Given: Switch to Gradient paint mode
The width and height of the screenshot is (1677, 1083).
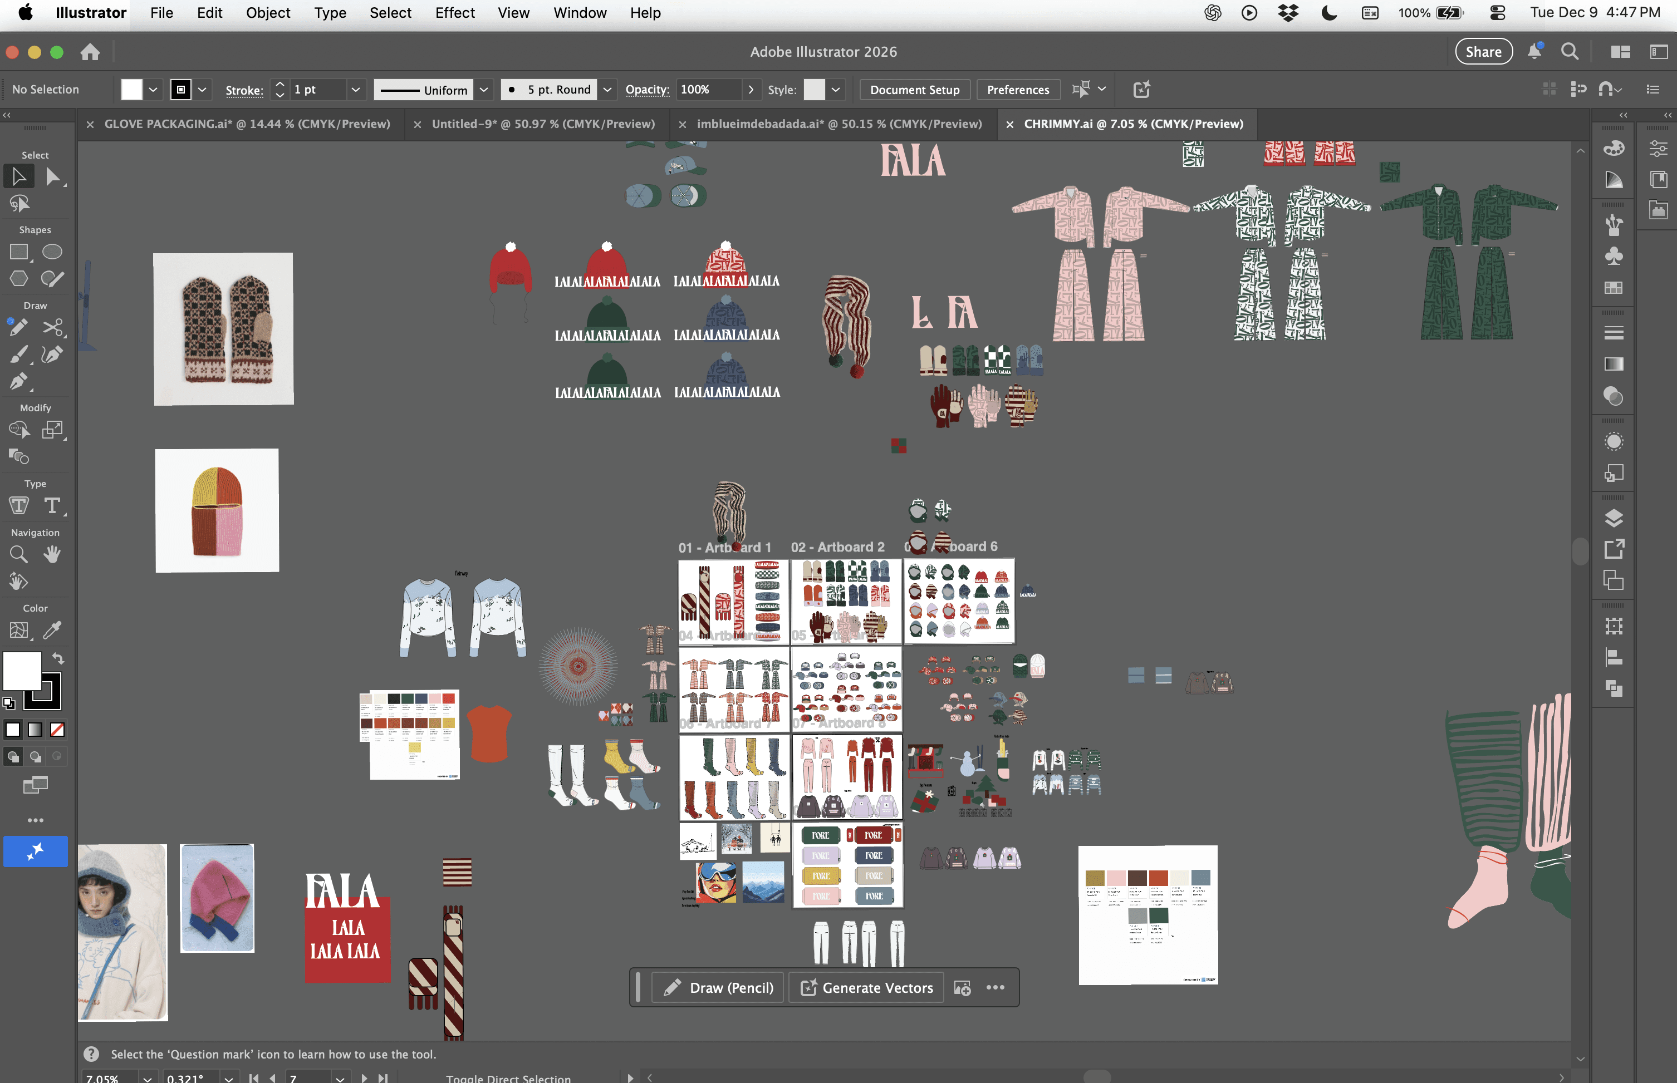Looking at the screenshot, I should [35, 730].
